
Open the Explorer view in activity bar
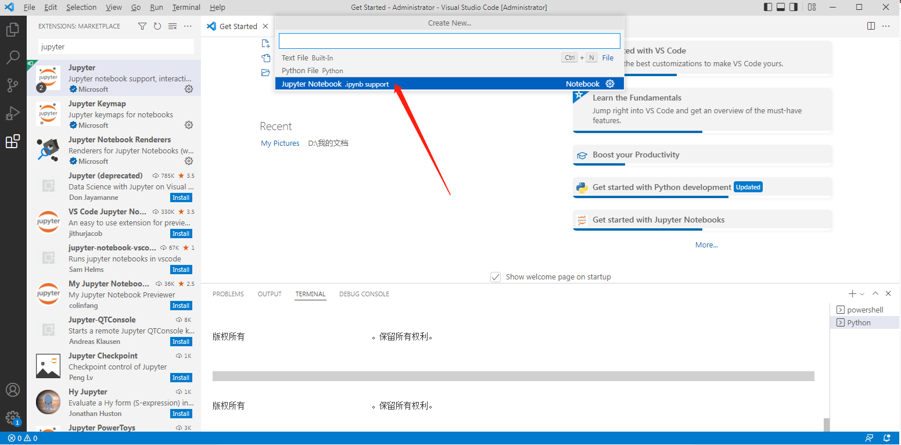click(13, 28)
